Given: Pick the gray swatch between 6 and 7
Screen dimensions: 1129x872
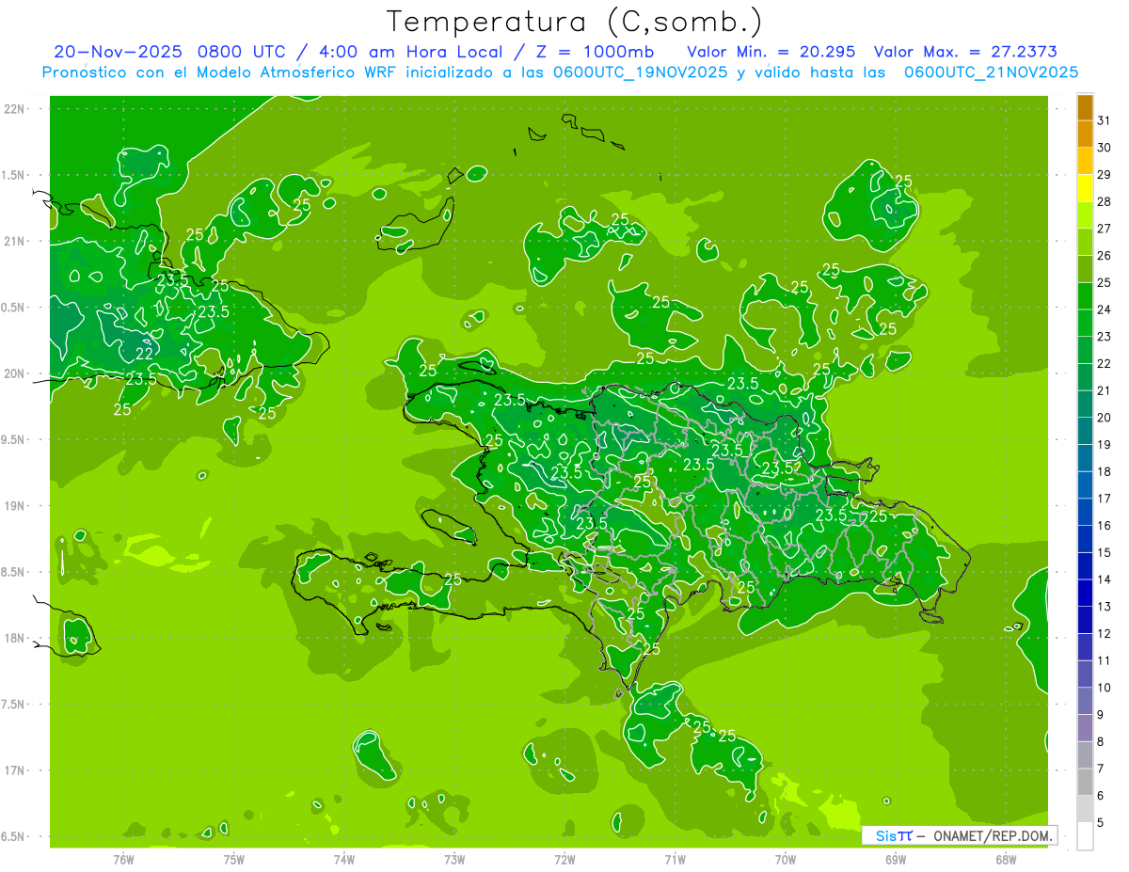Looking at the screenshot, I should (1085, 783).
